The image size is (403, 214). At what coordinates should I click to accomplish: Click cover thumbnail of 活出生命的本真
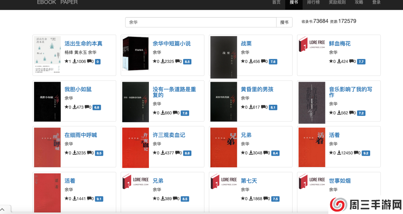tap(47, 55)
